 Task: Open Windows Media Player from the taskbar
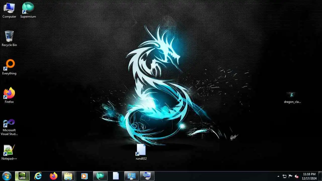click(84, 176)
